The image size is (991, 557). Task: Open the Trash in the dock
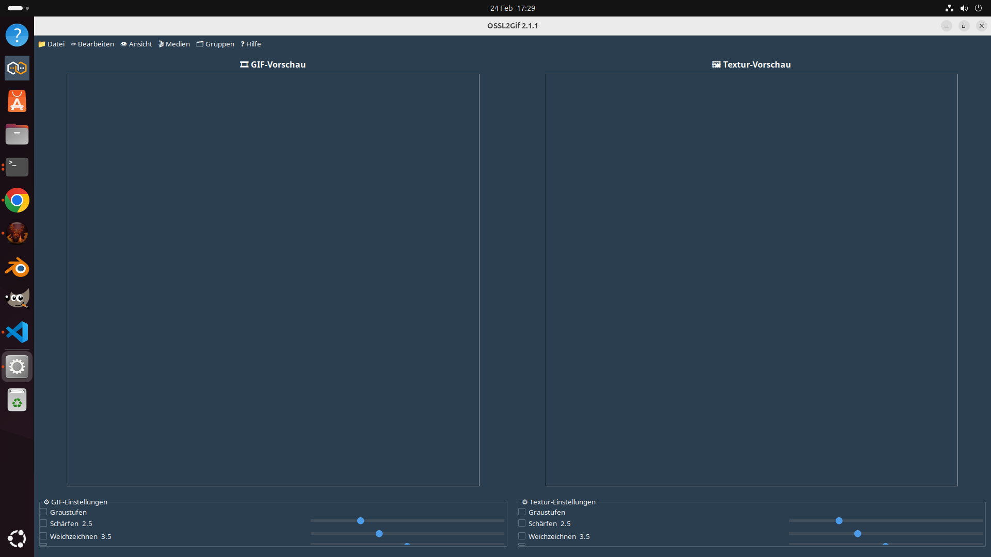[x=17, y=400]
